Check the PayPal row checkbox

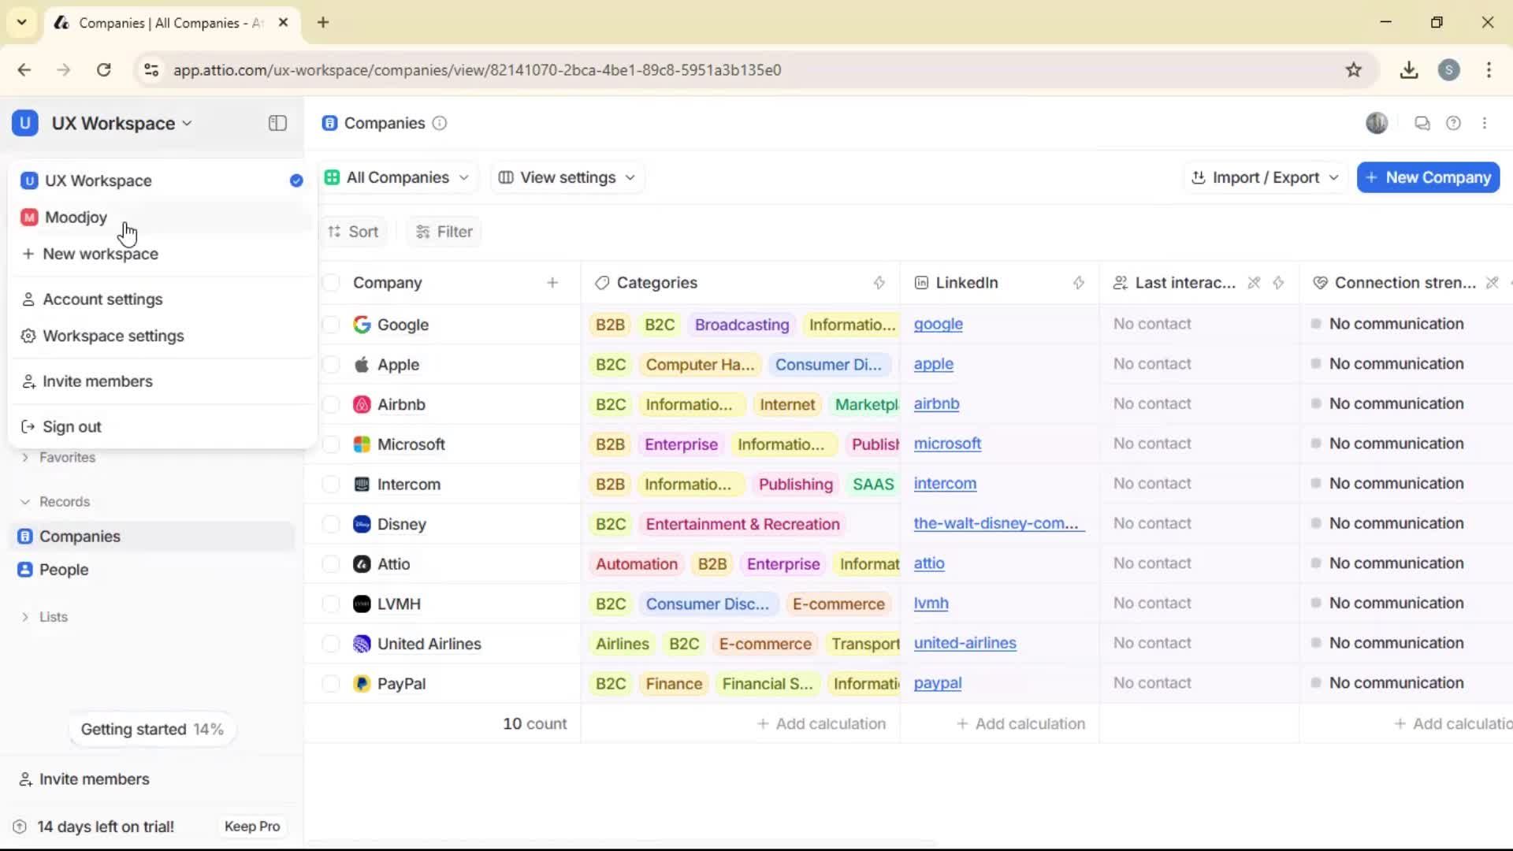coord(331,684)
